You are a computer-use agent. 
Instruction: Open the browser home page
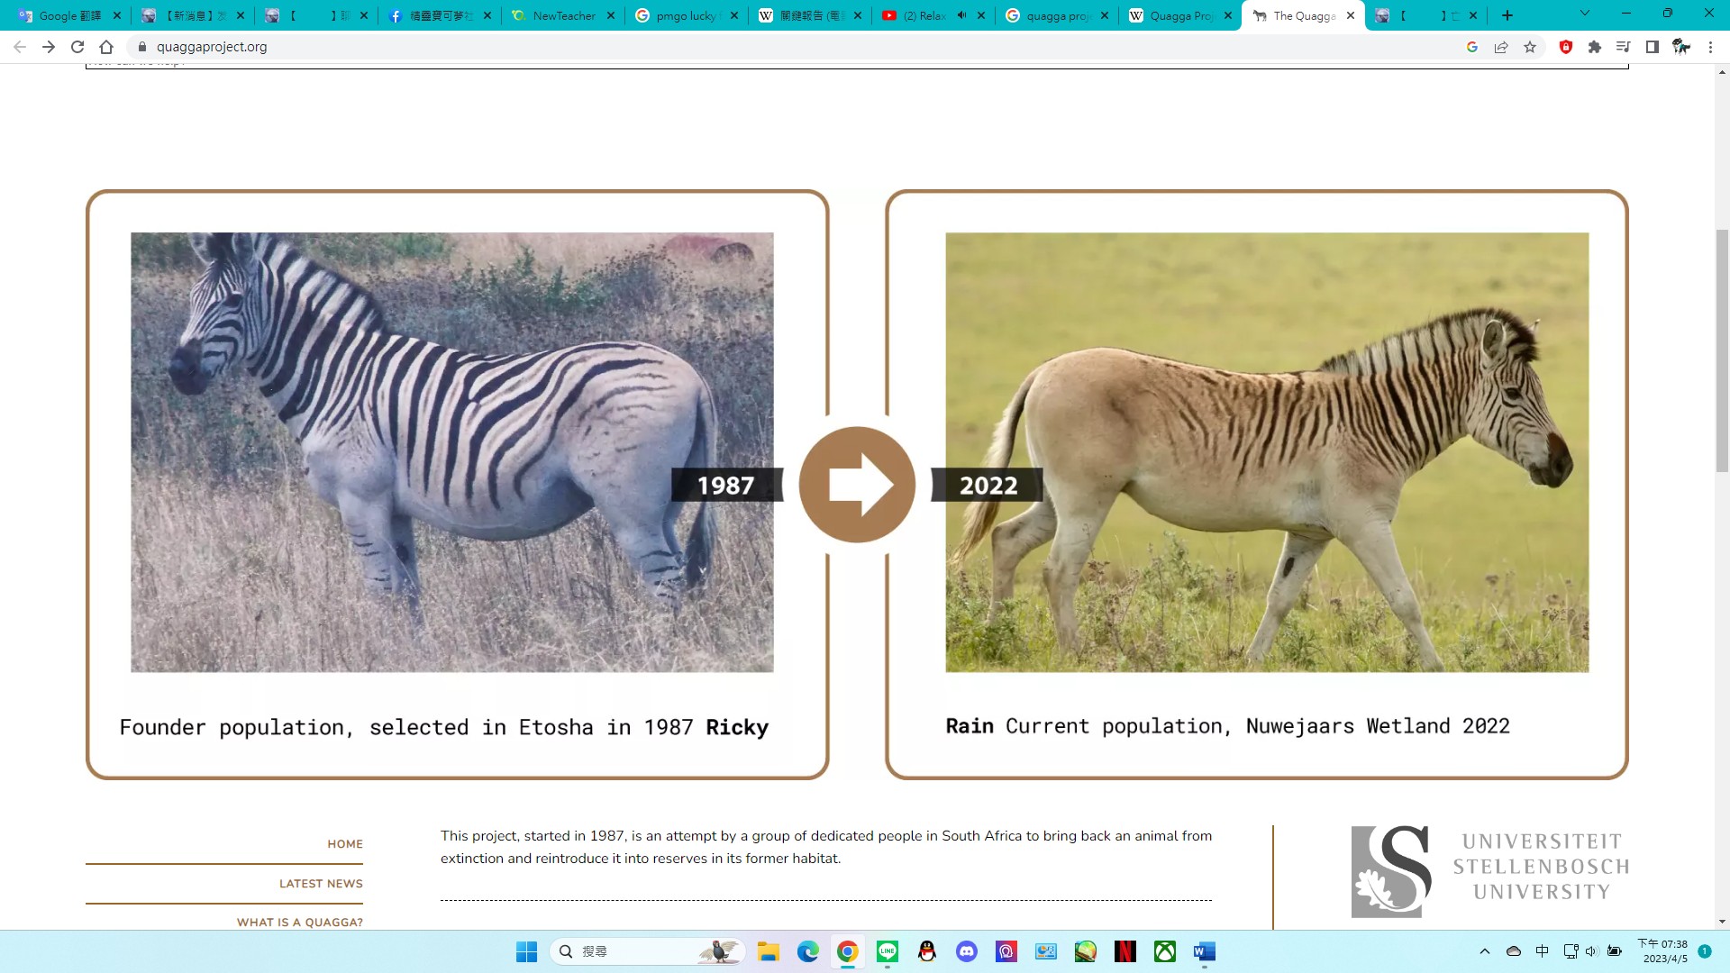click(x=106, y=47)
